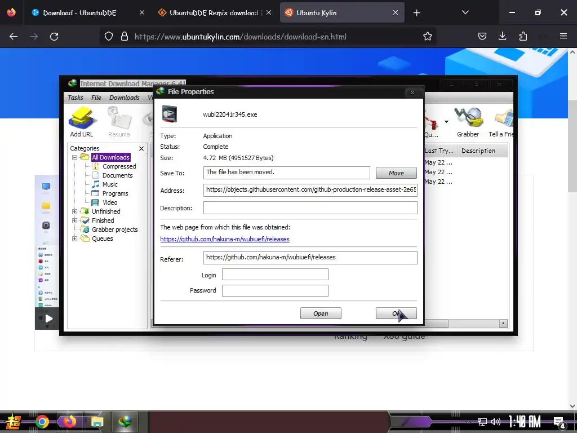Play the video on the webpage

pos(48,319)
